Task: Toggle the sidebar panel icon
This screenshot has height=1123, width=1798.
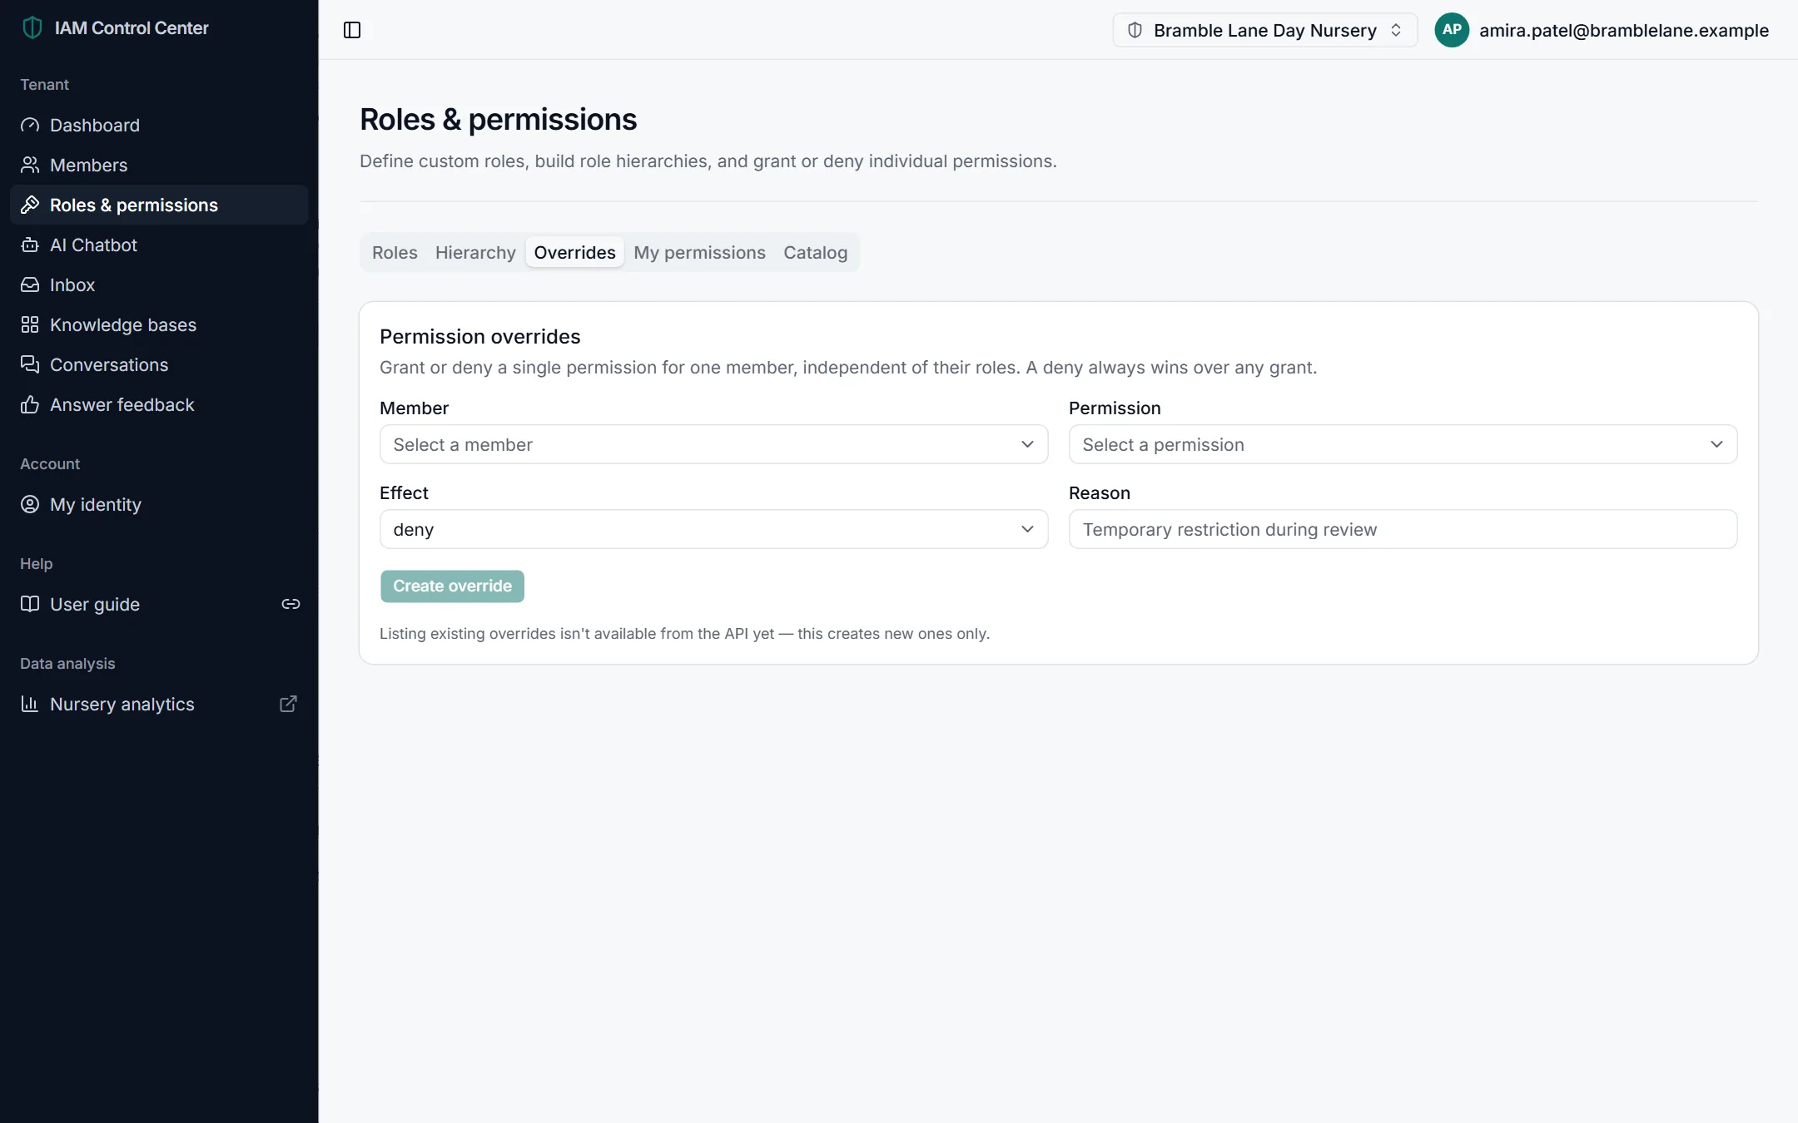Action: click(352, 30)
